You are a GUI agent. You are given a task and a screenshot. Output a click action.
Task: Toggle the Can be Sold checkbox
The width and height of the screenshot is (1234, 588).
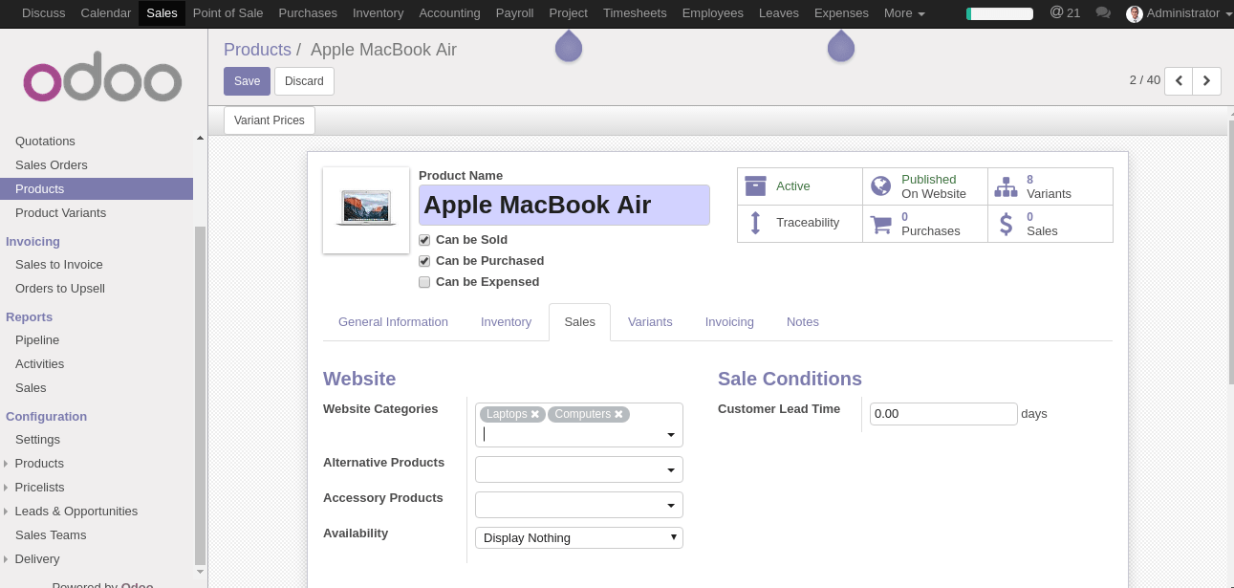(x=424, y=240)
